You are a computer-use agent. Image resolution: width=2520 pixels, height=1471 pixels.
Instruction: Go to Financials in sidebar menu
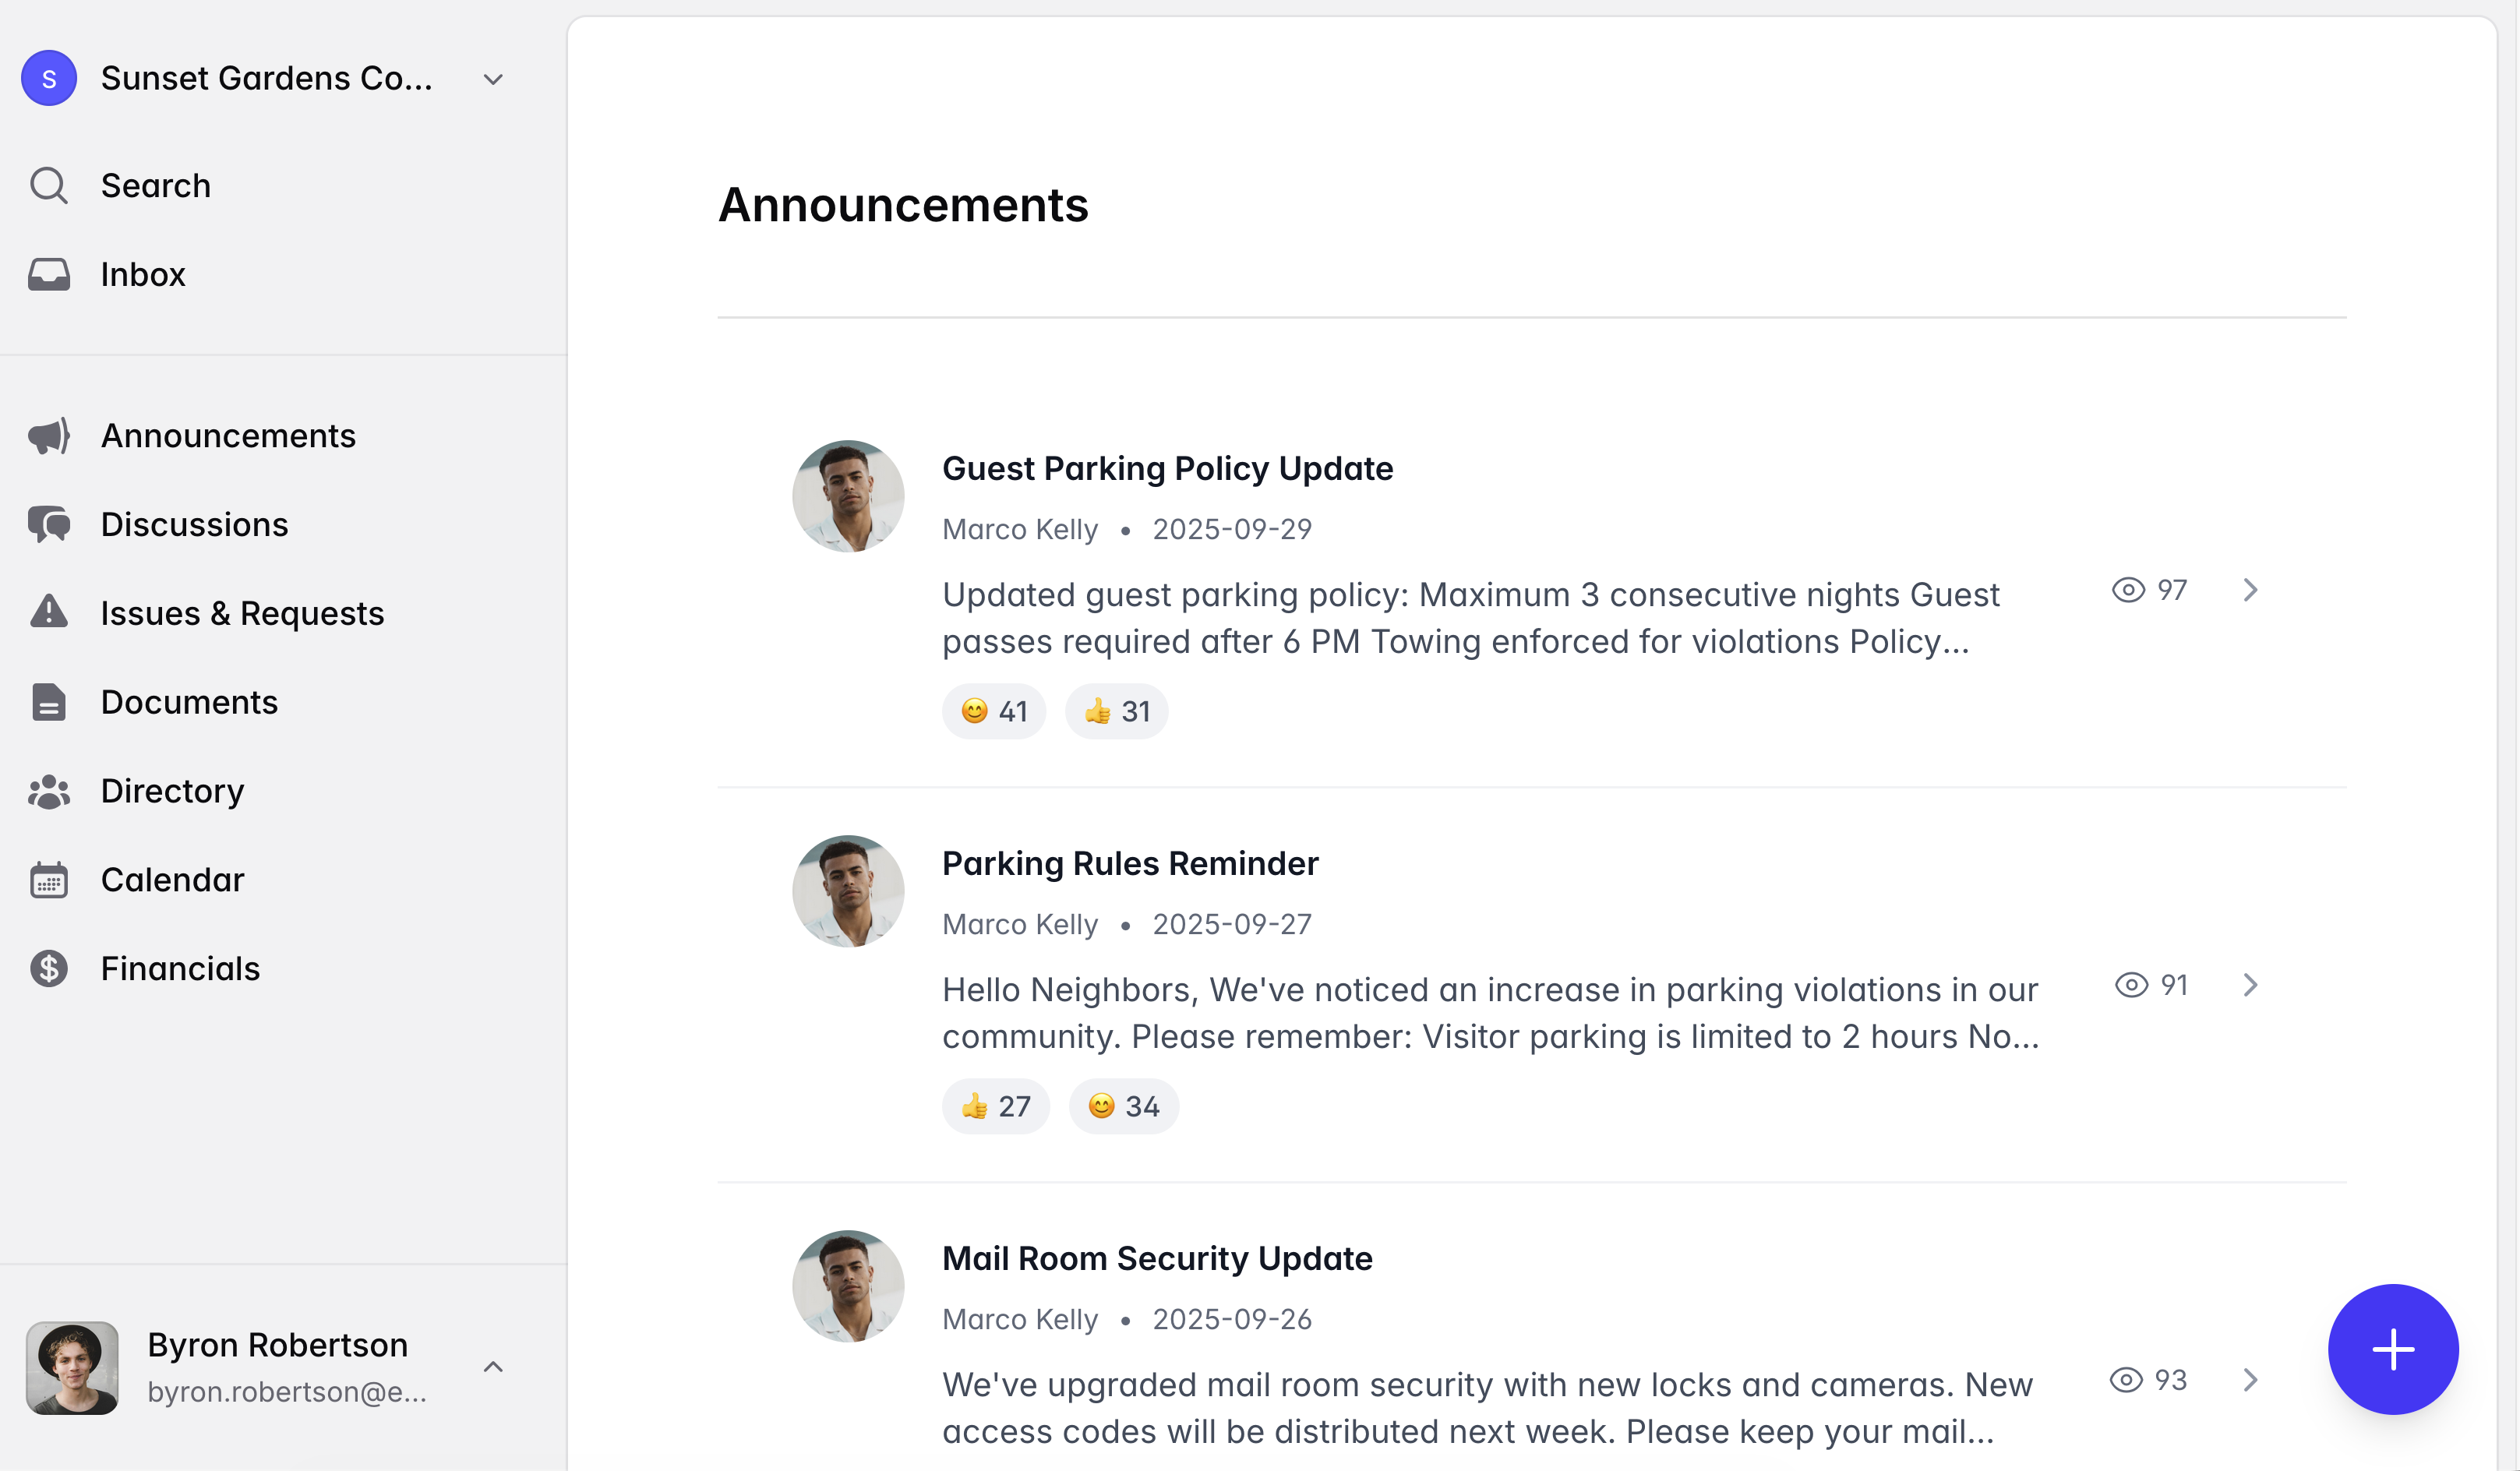coord(180,968)
